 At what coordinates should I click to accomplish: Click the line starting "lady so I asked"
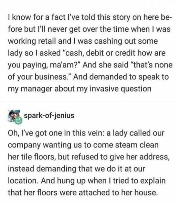click(x=86, y=53)
